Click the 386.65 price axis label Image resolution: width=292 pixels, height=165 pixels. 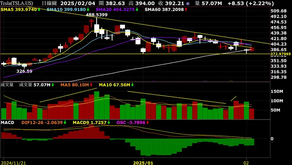279,50
